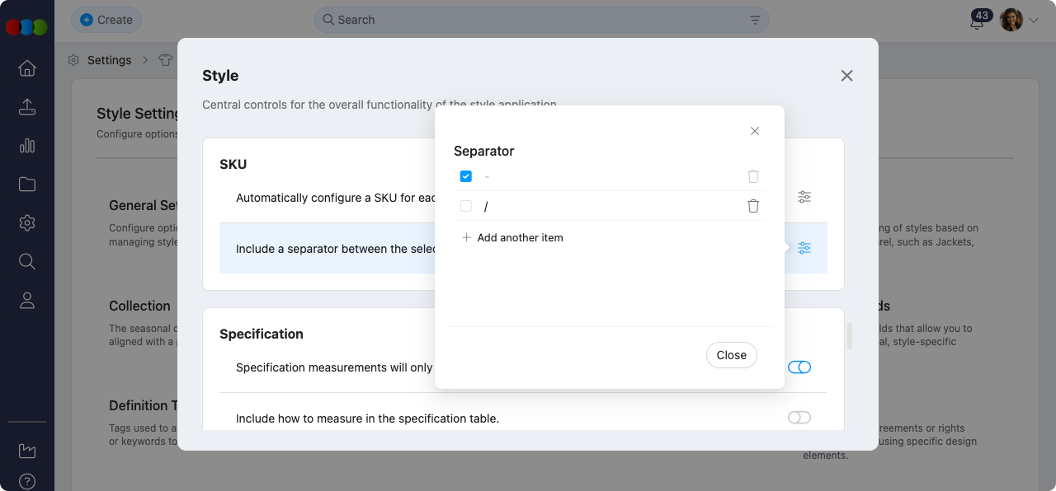Open automatic SKU configuration options icon
1056x491 pixels.
(804, 197)
